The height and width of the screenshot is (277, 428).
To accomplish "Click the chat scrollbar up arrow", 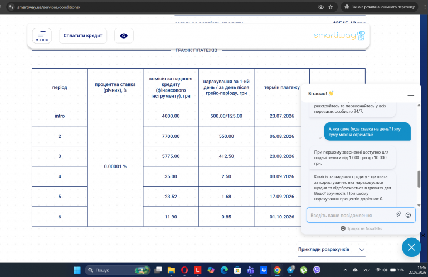I will tap(419, 105).
